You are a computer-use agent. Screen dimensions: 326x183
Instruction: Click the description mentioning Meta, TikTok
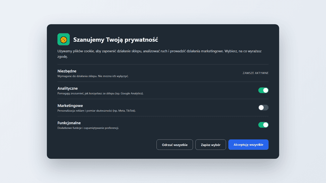(96, 111)
